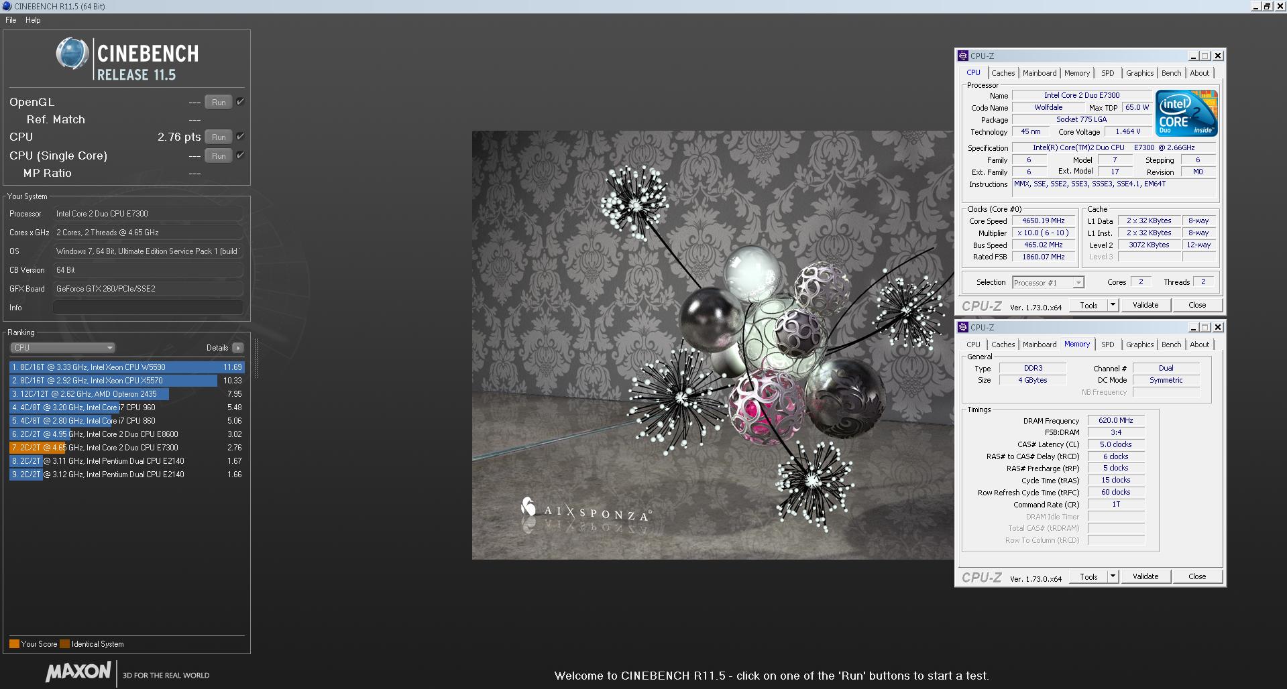
Task: Switch to SPD tab in upper CPU-Z
Action: 1108,73
